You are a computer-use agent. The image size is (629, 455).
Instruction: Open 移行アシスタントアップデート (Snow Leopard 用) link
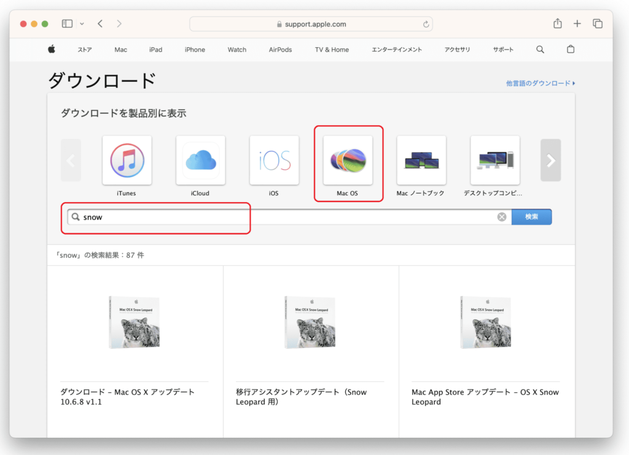tap(301, 397)
